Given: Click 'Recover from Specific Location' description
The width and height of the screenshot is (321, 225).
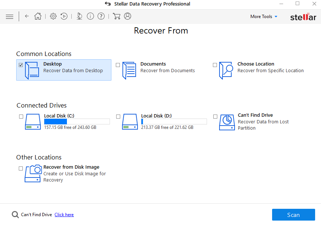Looking at the screenshot, I should coord(270,71).
